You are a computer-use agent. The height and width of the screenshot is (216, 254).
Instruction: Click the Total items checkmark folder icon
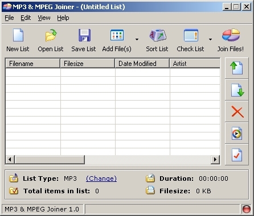point(14,191)
